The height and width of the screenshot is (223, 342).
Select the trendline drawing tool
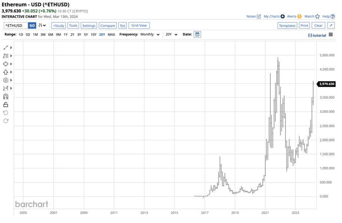click(5, 48)
